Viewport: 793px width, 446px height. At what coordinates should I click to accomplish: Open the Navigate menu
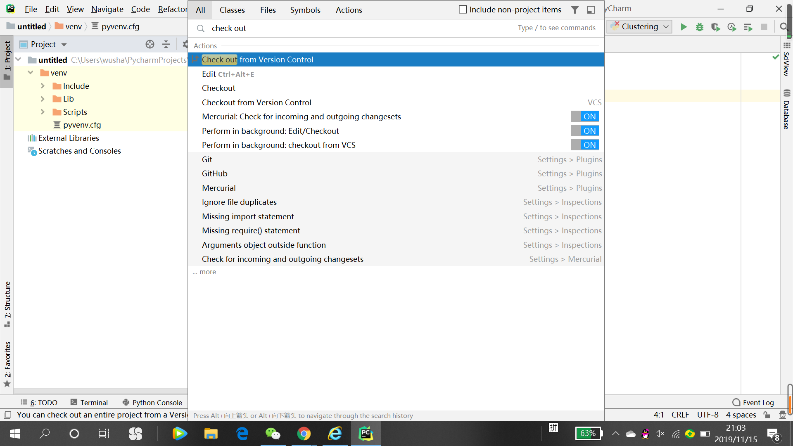click(107, 9)
